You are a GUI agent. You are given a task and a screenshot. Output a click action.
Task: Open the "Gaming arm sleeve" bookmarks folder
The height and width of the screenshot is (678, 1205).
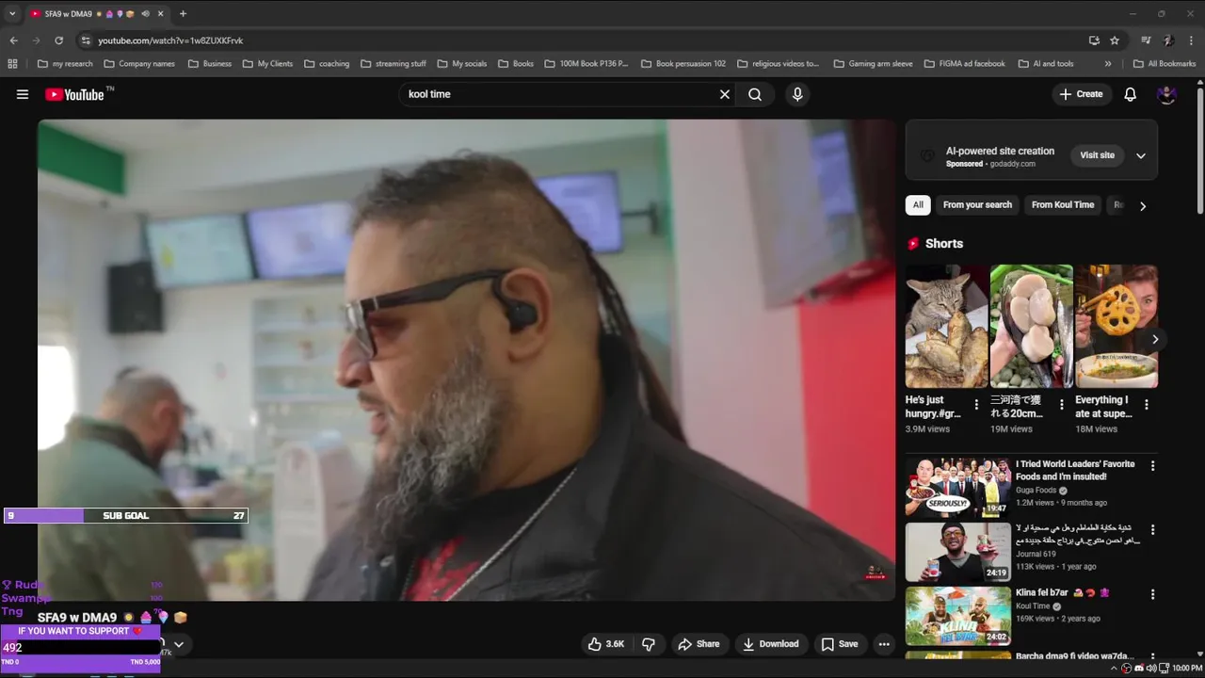click(873, 64)
